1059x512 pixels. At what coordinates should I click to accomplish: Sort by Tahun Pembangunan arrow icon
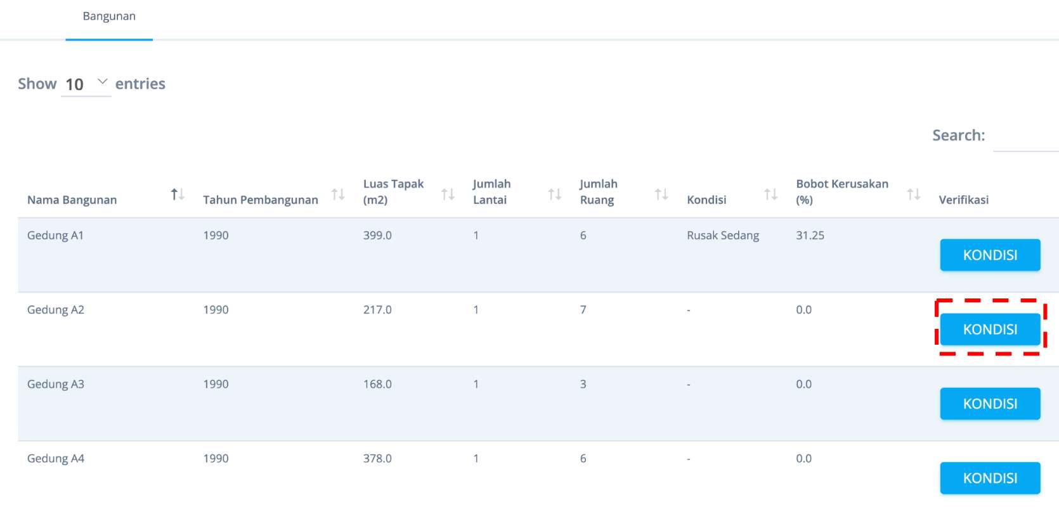338,194
